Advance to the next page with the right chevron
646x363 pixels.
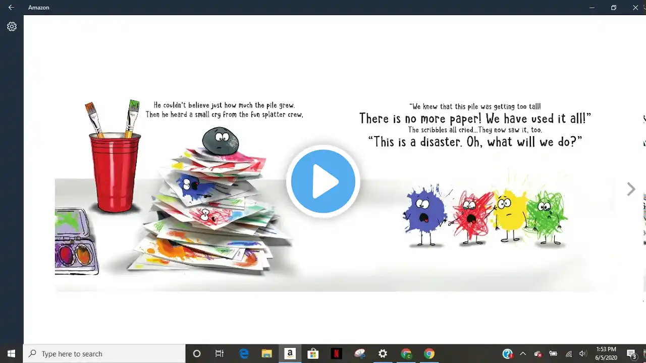631,189
